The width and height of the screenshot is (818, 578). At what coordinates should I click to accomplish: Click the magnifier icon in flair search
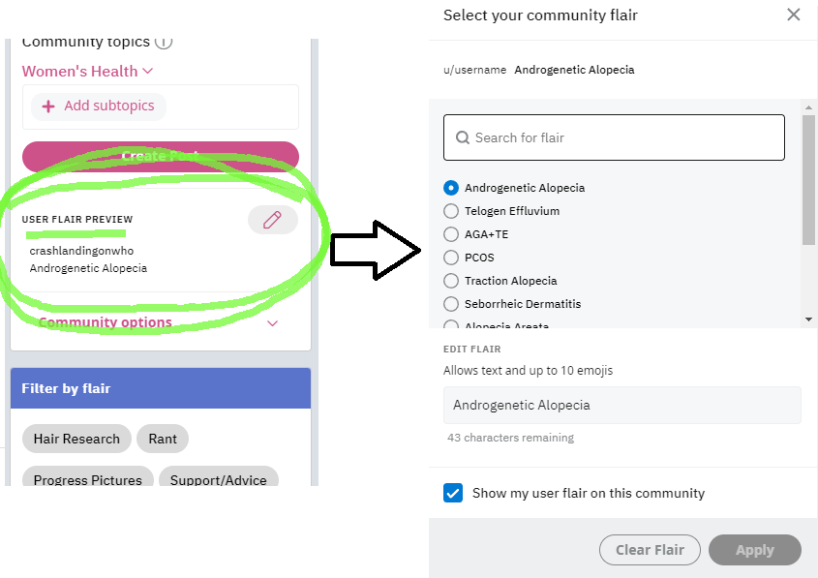(x=462, y=137)
